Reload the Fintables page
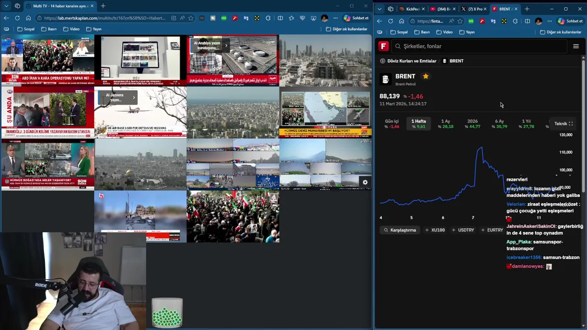This screenshot has height=330, width=587. 390,21
